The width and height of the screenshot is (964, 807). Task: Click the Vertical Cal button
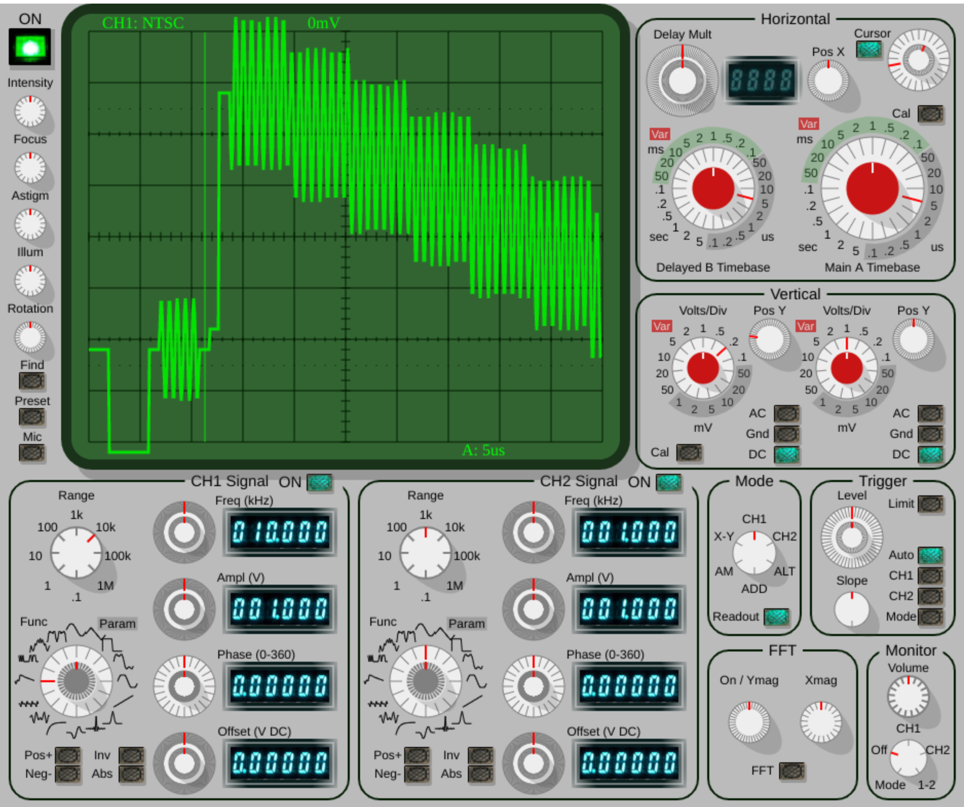coord(689,453)
